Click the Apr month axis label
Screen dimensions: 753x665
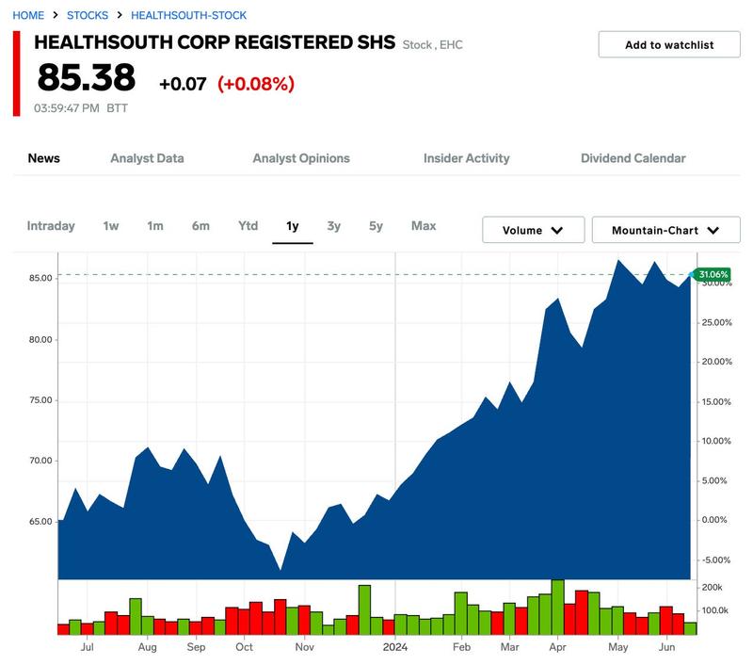click(557, 647)
